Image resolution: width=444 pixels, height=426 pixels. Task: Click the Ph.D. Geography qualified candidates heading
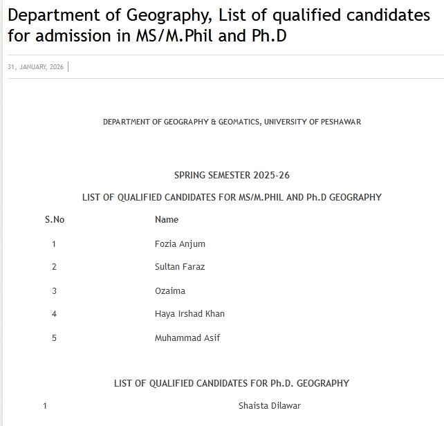(x=232, y=383)
